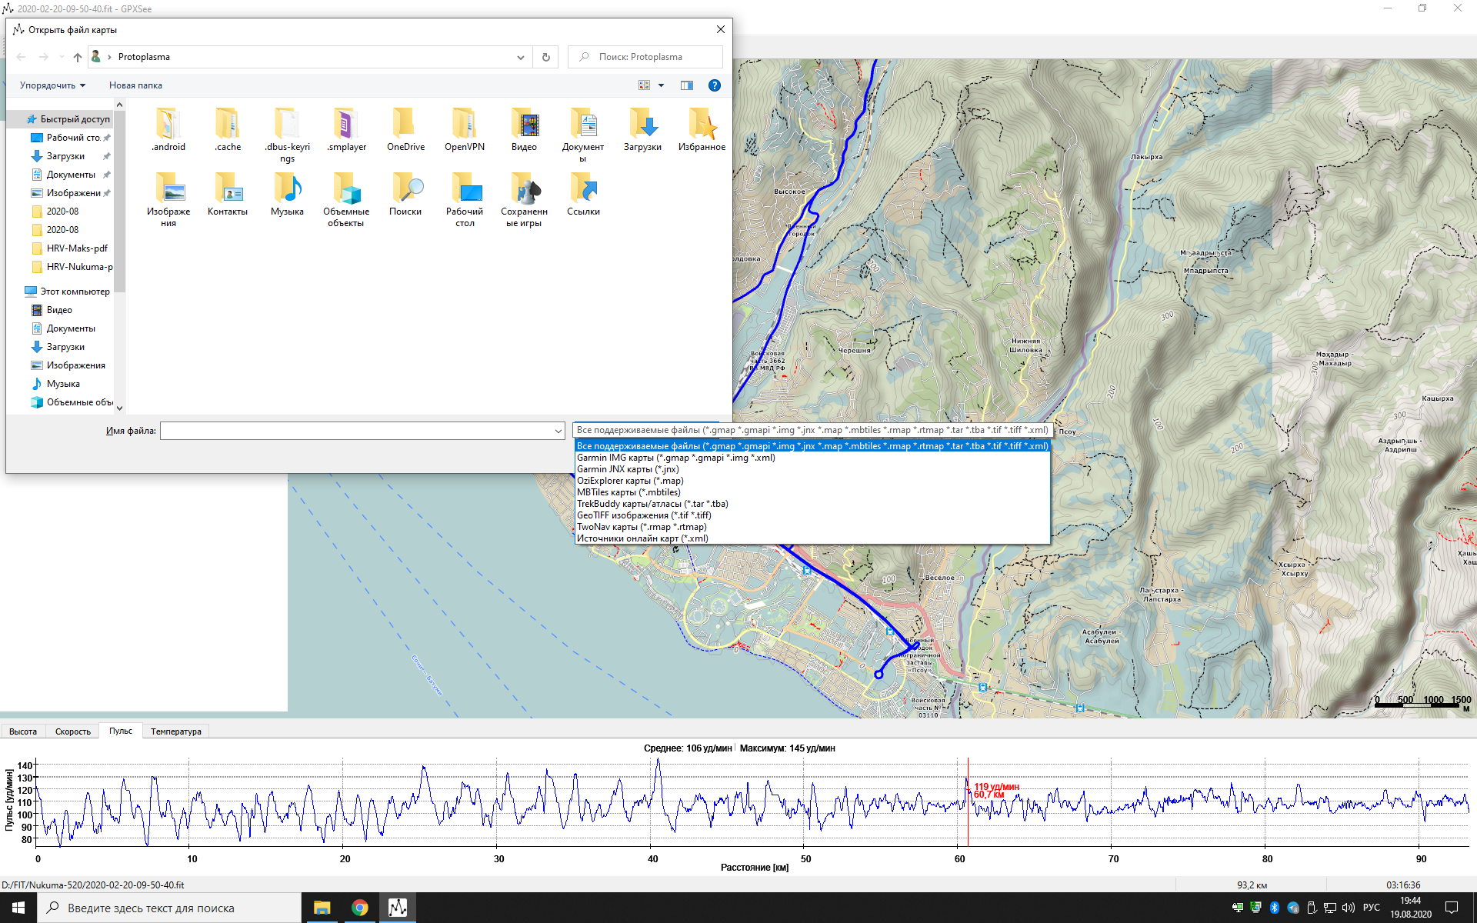Viewport: 1477px width, 923px height.
Task: Switch to the Высота graph tab
Action: pos(23,731)
